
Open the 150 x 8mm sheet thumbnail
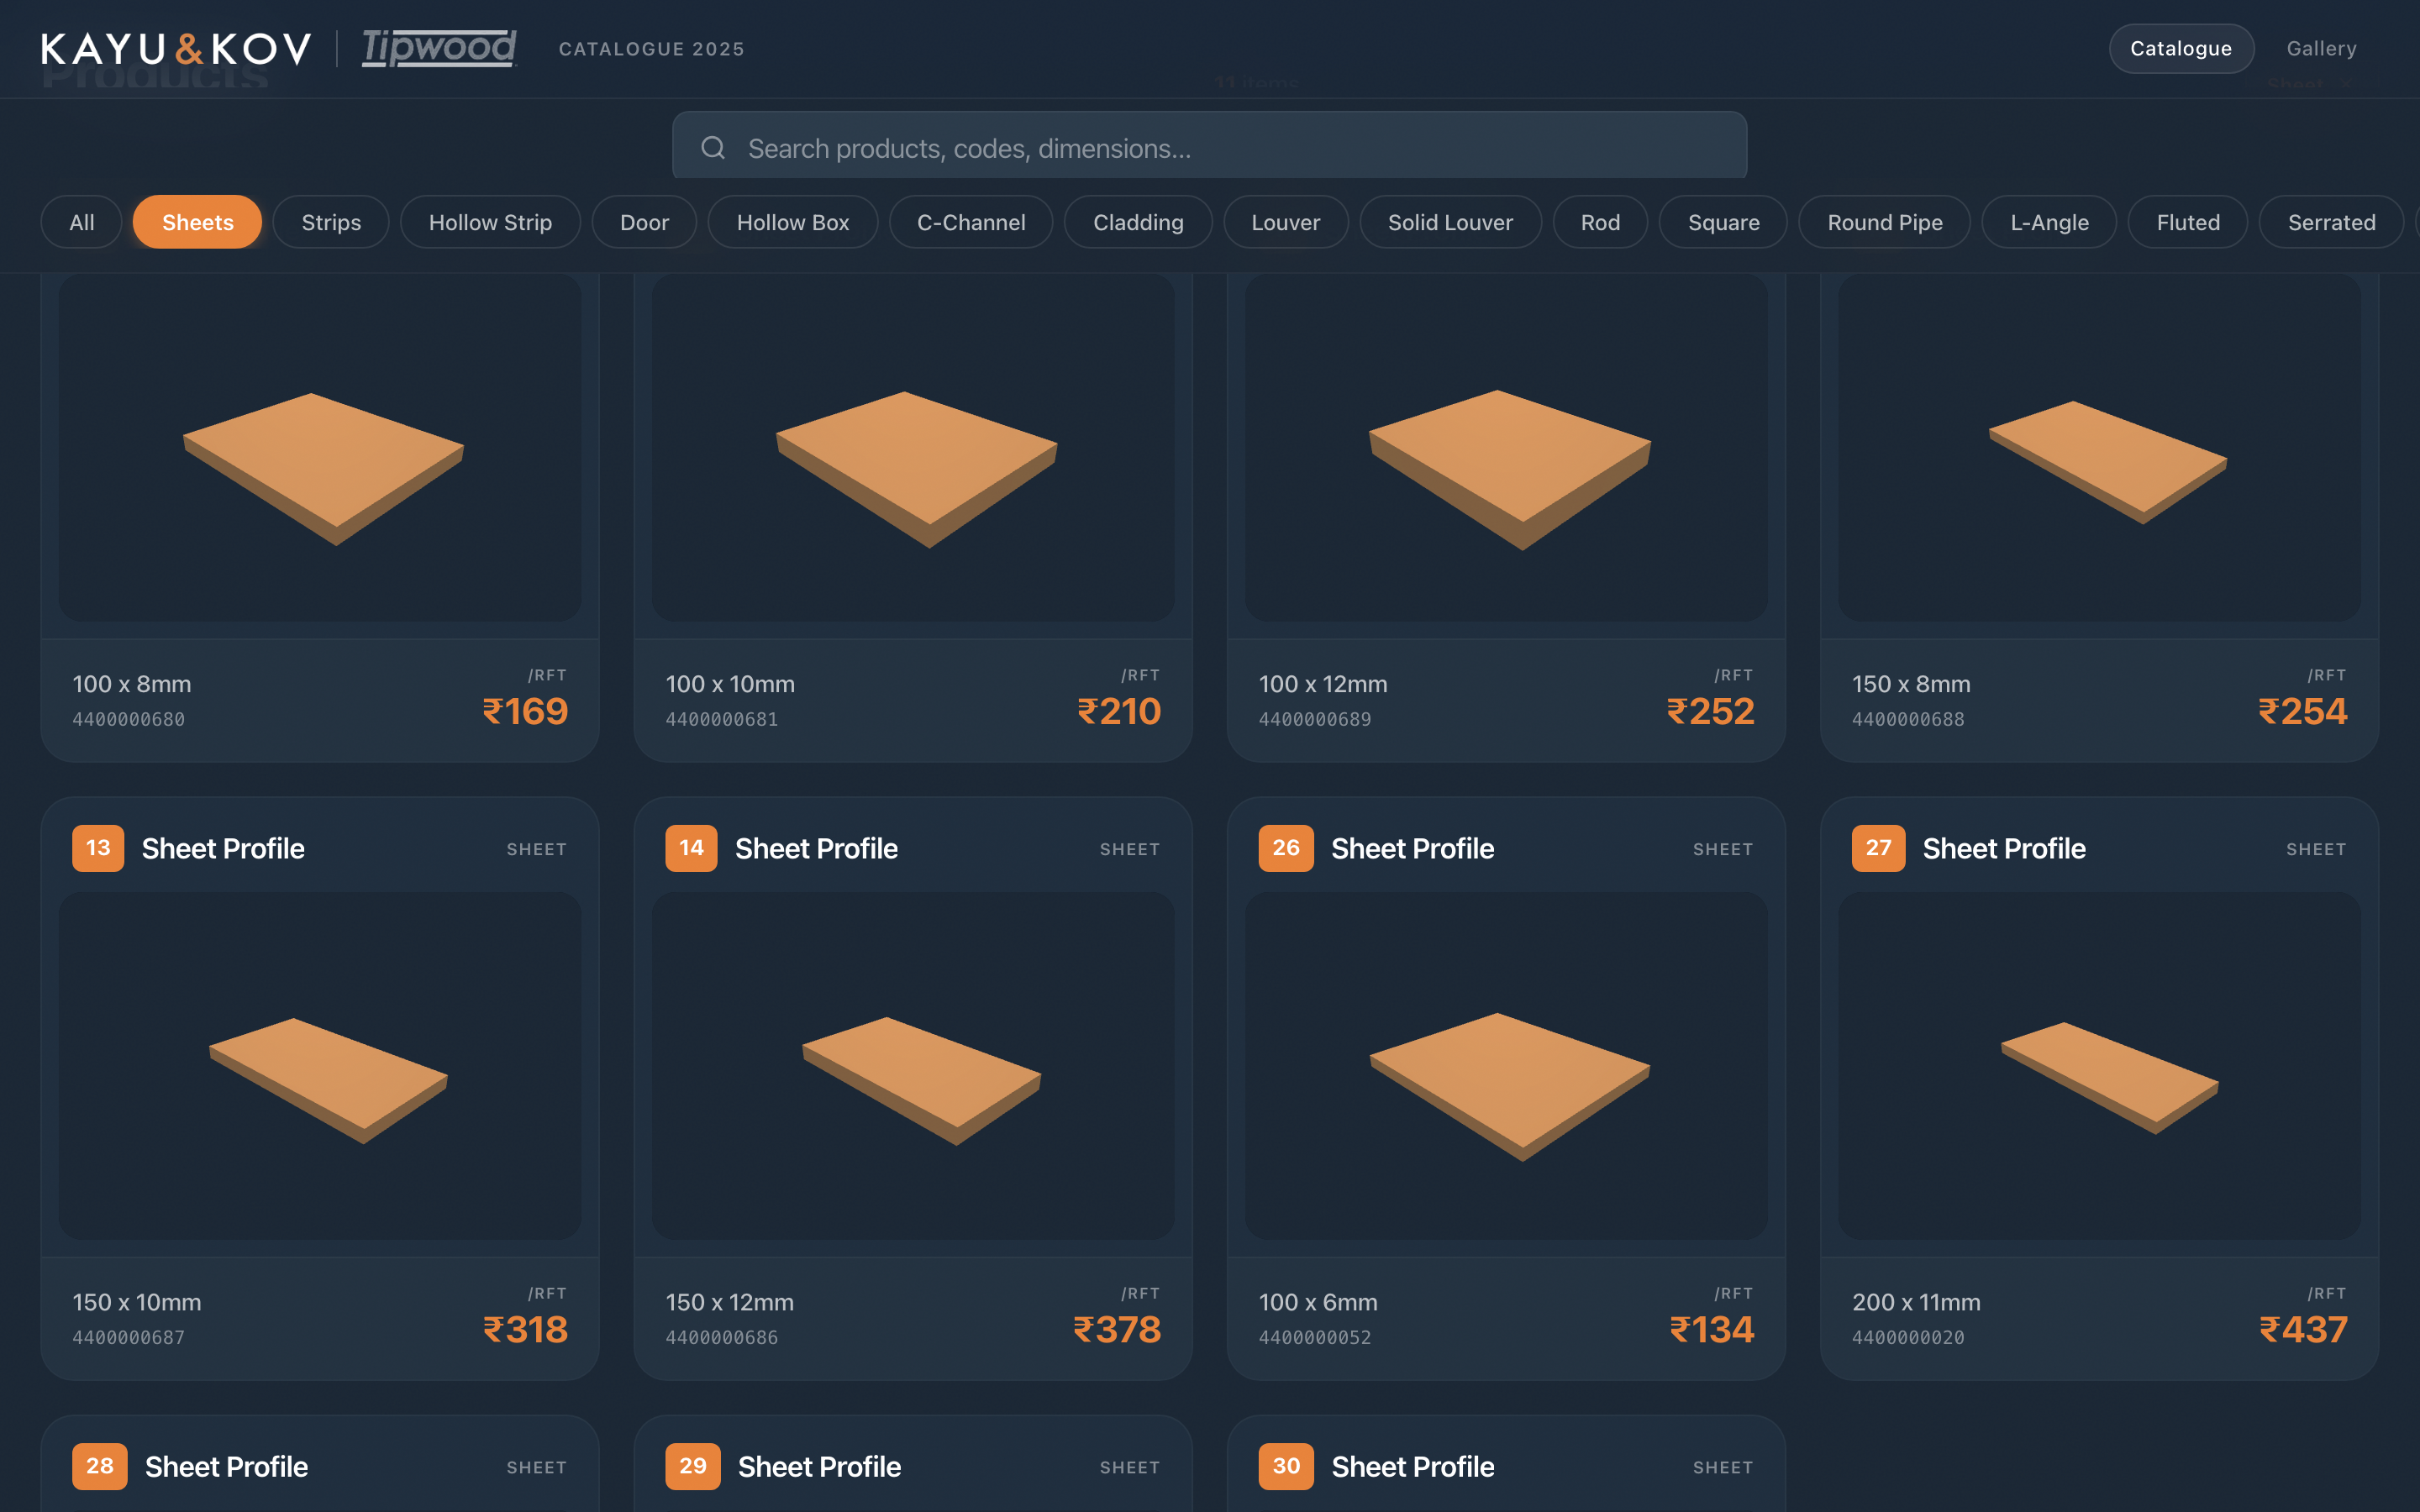2099,447
